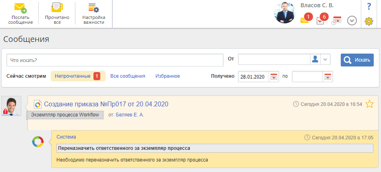Open the blue question mark help icon
This screenshot has height=172, width=381.
(369, 6)
